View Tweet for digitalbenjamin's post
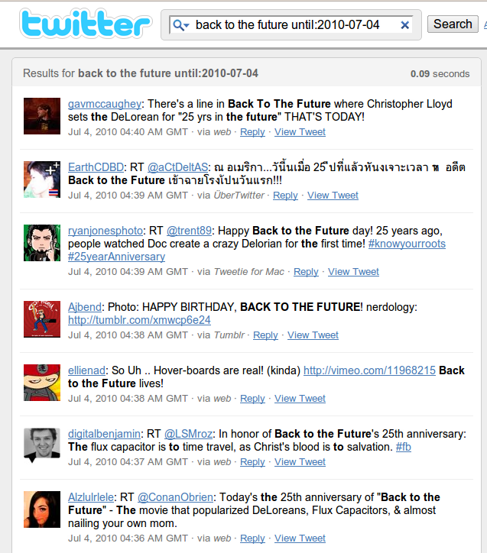 click(300, 462)
